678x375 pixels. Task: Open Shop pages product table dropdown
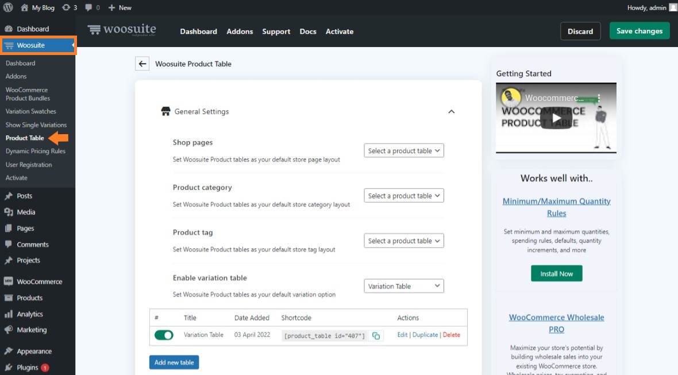click(x=404, y=151)
